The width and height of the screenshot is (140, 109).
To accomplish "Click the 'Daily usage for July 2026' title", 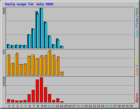I will 29,4.
